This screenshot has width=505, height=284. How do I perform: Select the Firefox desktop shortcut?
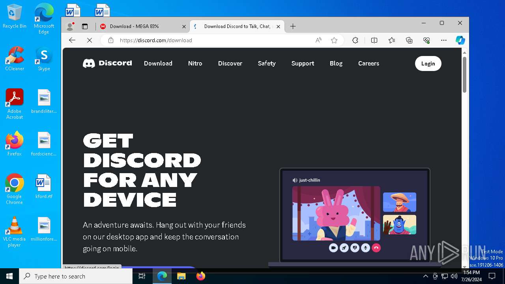[x=15, y=144]
